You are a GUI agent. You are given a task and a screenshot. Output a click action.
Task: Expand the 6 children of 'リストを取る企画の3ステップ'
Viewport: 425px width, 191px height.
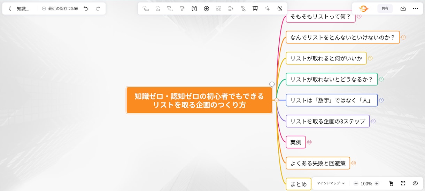click(x=373, y=121)
